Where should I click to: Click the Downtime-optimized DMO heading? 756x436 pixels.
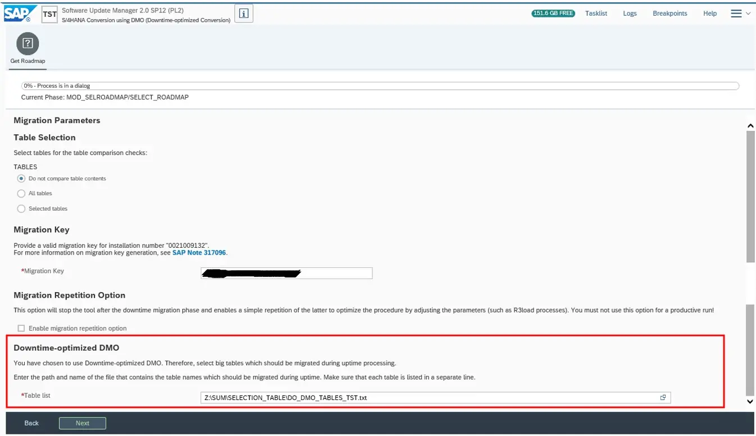(x=66, y=348)
